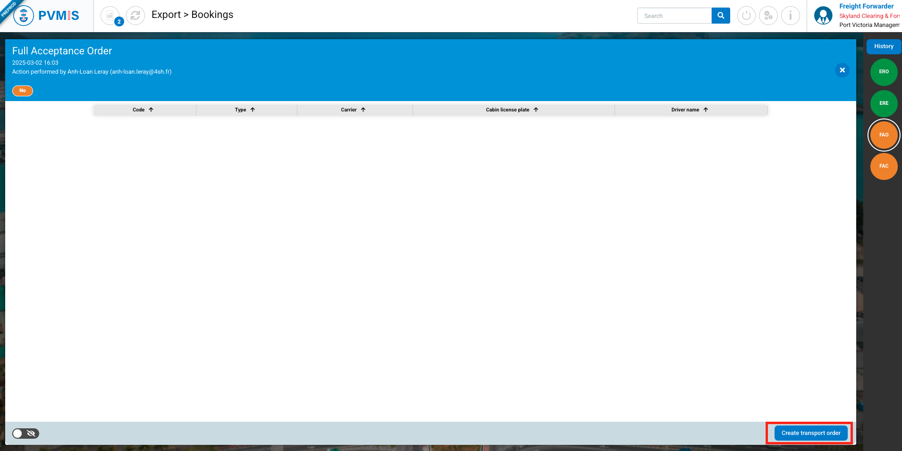Sort by Carrier column
902x451 pixels.
pyautogui.click(x=354, y=110)
